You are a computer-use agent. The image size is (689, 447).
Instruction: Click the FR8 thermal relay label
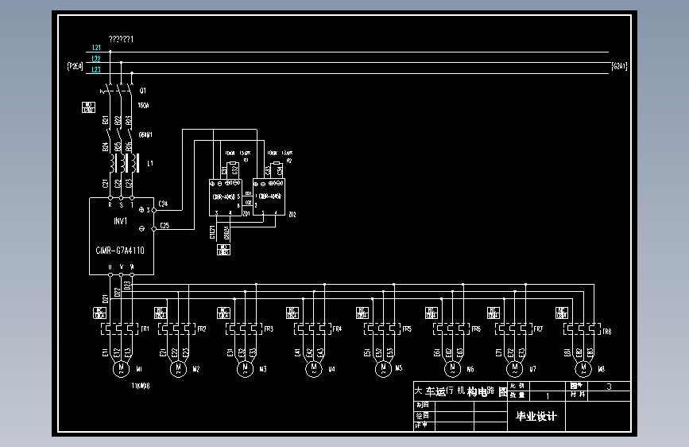pyautogui.click(x=607, y=332)
